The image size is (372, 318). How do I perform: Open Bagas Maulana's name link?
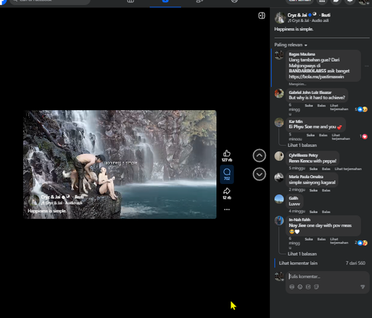302,54
